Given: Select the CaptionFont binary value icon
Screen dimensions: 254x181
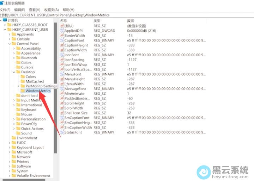Looking at the screenshot, I should coord(62,40).
